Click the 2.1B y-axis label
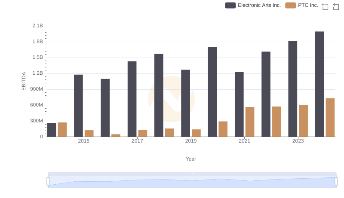Viewport: 344px width, 198px height. (38, 26)
